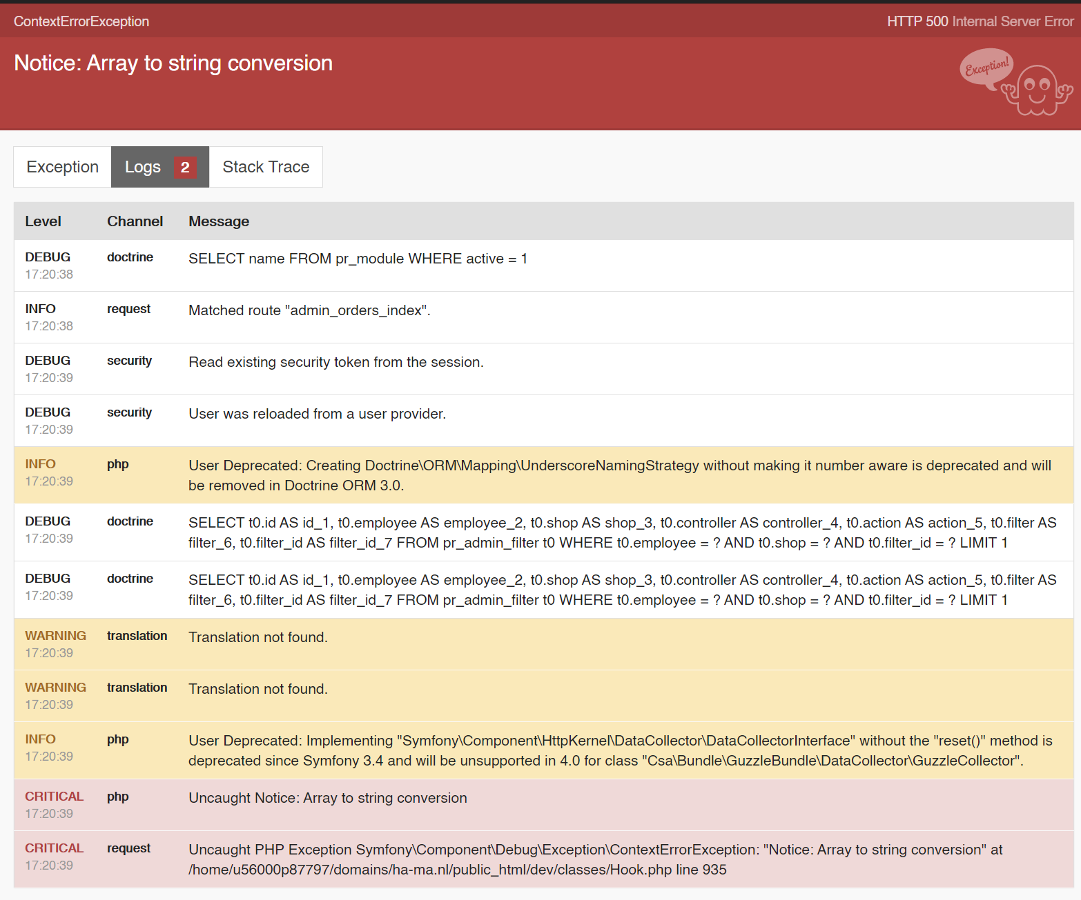Click DEBUG level beside "User was reloaded" message
This screenshot has width=1081, height=900.
tap(48, 412)
